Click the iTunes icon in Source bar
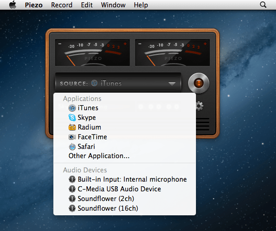 tap(94, 83)
